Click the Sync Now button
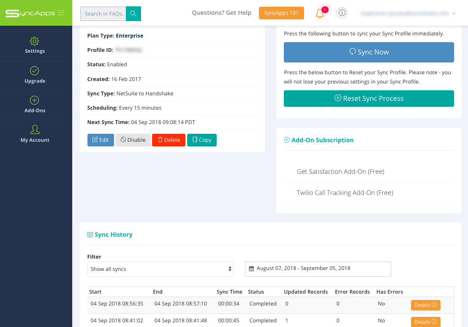The width and height of the screenshot is (468, 327). point(369,52)
